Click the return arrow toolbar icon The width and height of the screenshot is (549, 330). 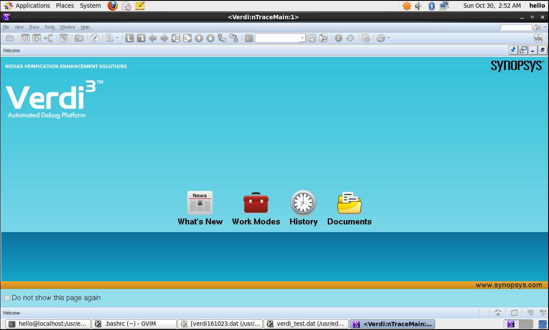pyautogui.click(x=141, y=38)
